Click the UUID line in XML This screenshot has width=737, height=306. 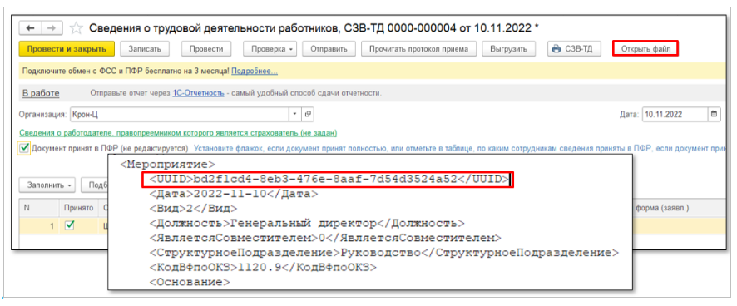329,179
